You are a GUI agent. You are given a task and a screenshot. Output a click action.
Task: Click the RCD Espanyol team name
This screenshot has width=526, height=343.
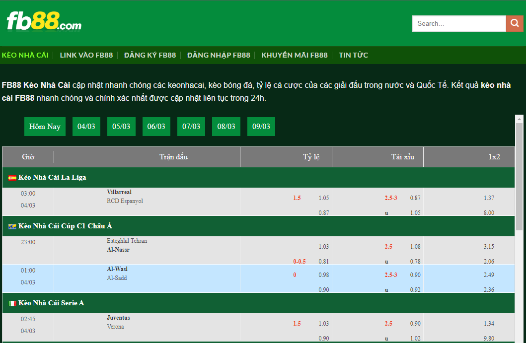pyautogui.click(x=125, y=201)
